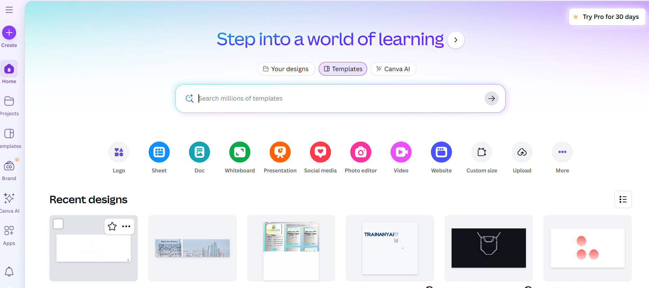Screen dimensions: 649x288
Task: Open the Whiteboard design type
Action: pyautogui.click(x=240, y=152)
